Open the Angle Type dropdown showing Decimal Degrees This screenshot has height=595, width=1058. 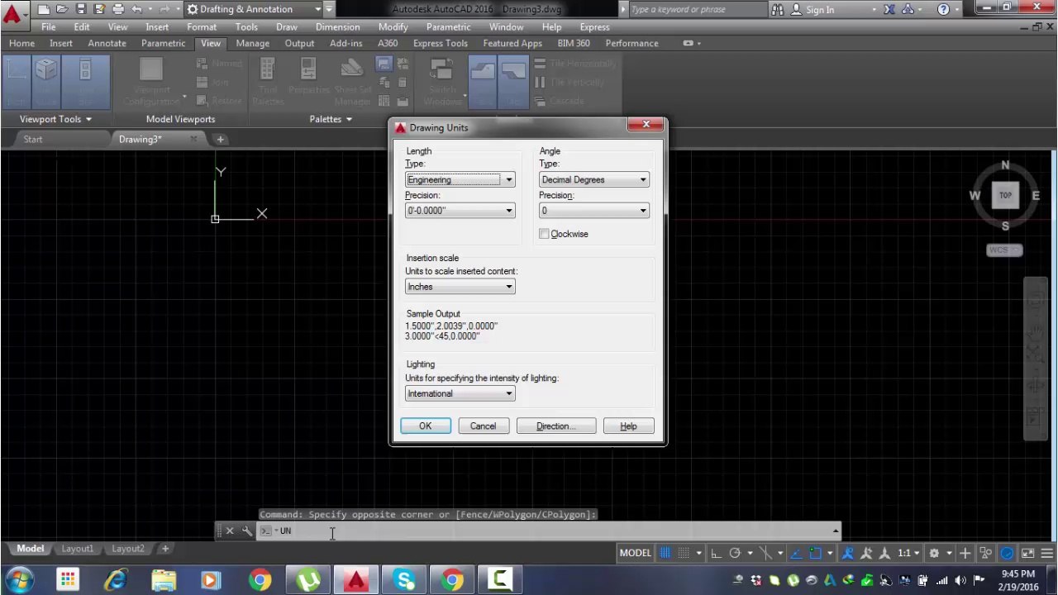(594, 179)
